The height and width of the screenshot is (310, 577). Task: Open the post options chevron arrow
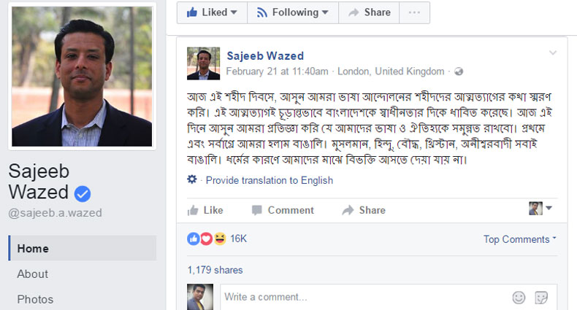(x=553, y=53)
